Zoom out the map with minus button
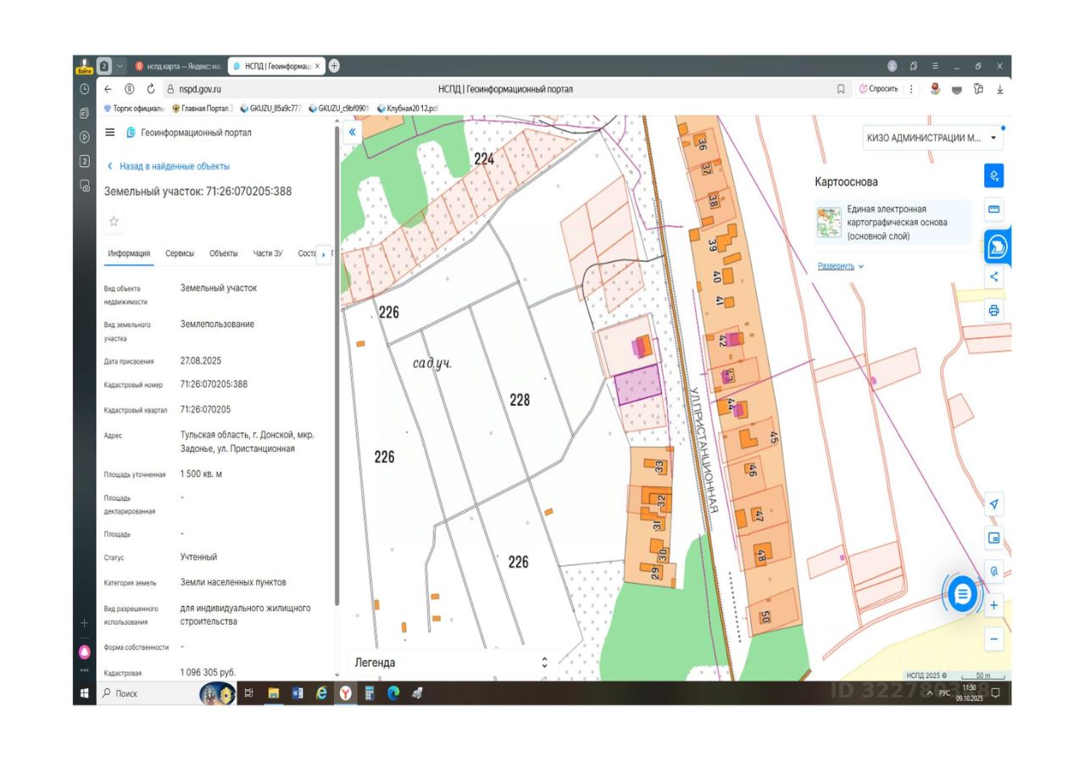The height and width of the screenshot is (767, 1085). point(993,639)
